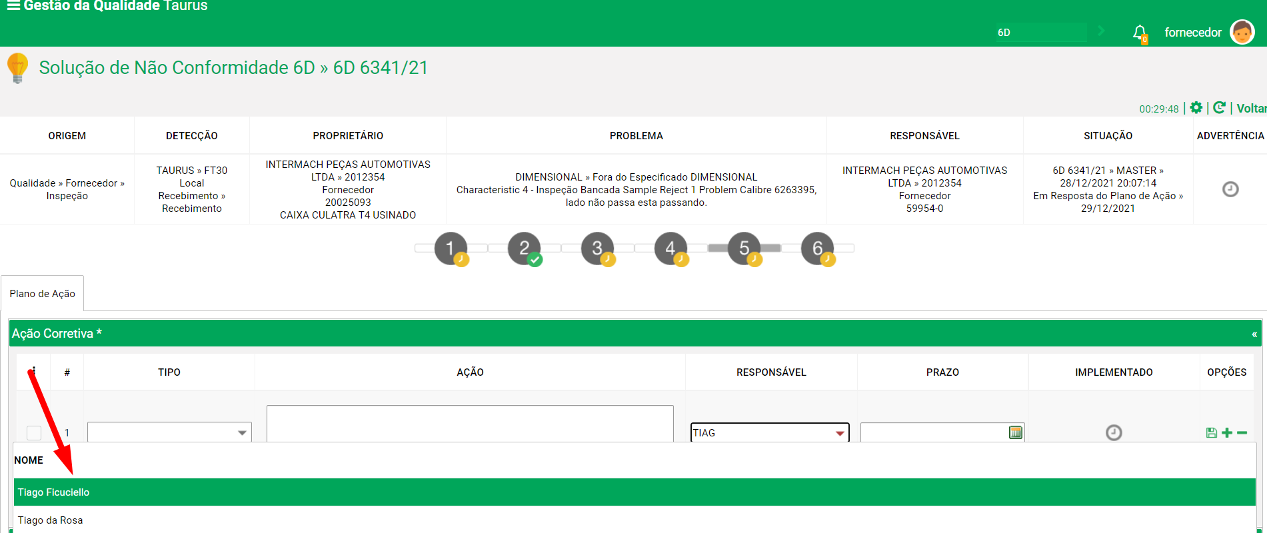Viewport: 1267px width, 533px height.
Task: Open the Prazo calendar picker icon
Action: pyautogui.click(x=1016, y=432)
